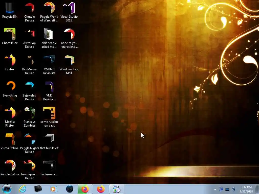Switch to the green-highlighted Firefox taskbar button
The width and height of the screenshot is (259, 194).
point(85,189)
